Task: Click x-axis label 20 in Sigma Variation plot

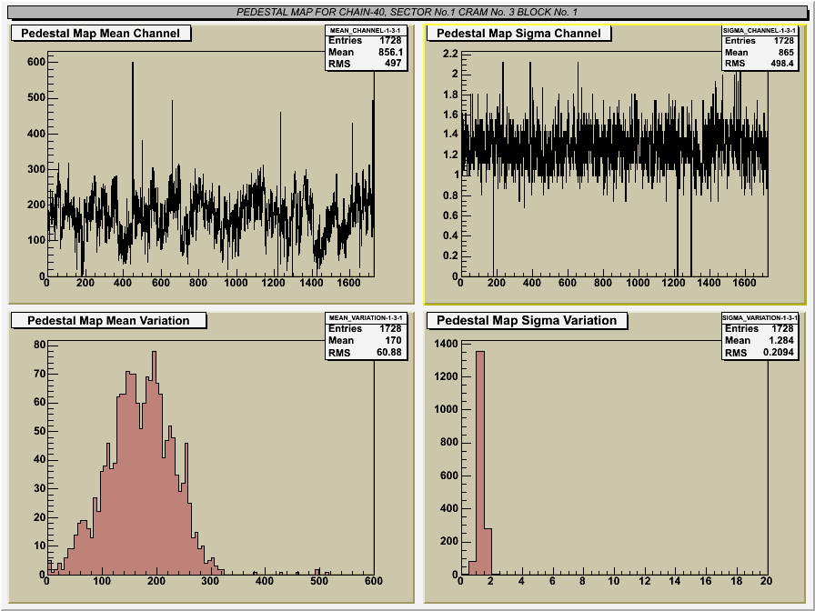Action: click(766, 581)
